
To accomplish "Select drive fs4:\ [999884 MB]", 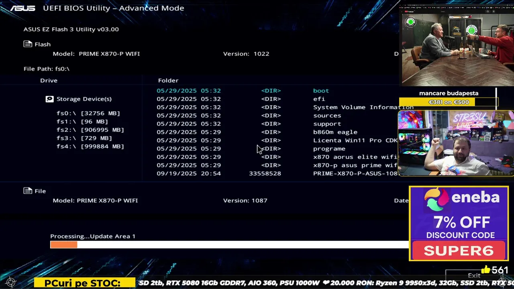I will pyautogui.click(x=90, y=146).
